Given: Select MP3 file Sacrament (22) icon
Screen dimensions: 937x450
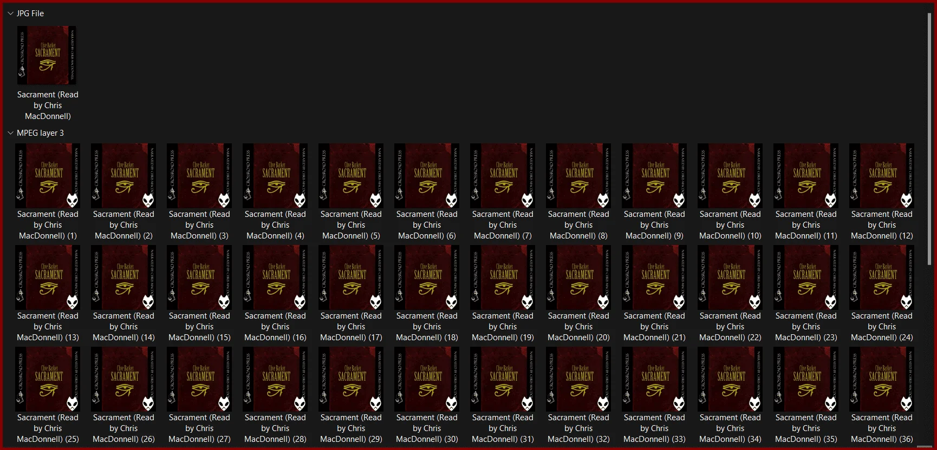Looking at the screenshot, I should click(x=730, y=277).
